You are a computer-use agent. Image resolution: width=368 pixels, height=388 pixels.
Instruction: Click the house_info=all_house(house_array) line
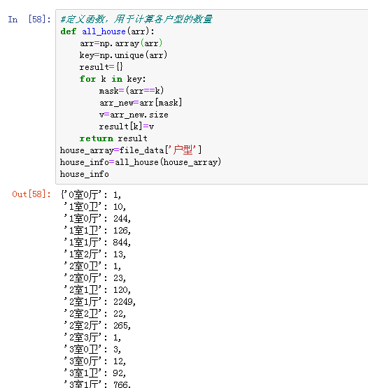pyautogui.click(x=141, y=162)
